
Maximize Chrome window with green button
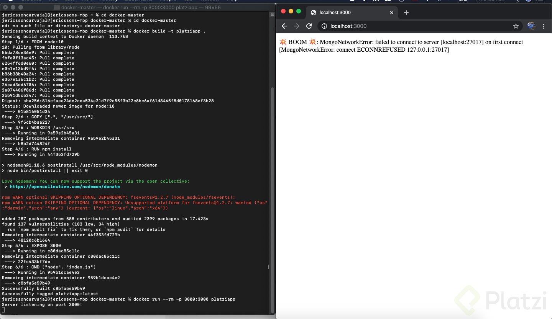[299, 11]
